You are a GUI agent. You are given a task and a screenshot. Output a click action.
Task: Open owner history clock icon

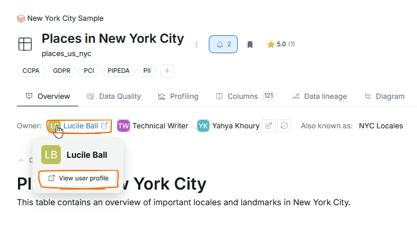point(284,125)
